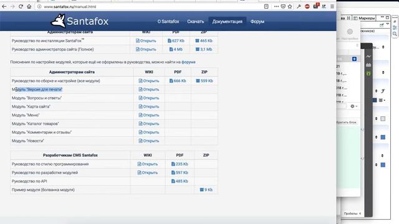Click italic font icon in background panel

click(383, 91)
